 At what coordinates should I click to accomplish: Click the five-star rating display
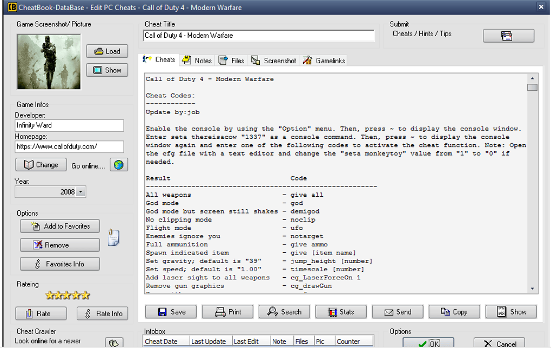click(x=68, y=295)
